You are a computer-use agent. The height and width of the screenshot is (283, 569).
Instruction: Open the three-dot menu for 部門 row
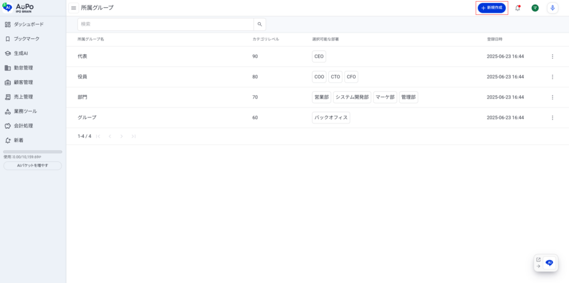tap(552, 97)
